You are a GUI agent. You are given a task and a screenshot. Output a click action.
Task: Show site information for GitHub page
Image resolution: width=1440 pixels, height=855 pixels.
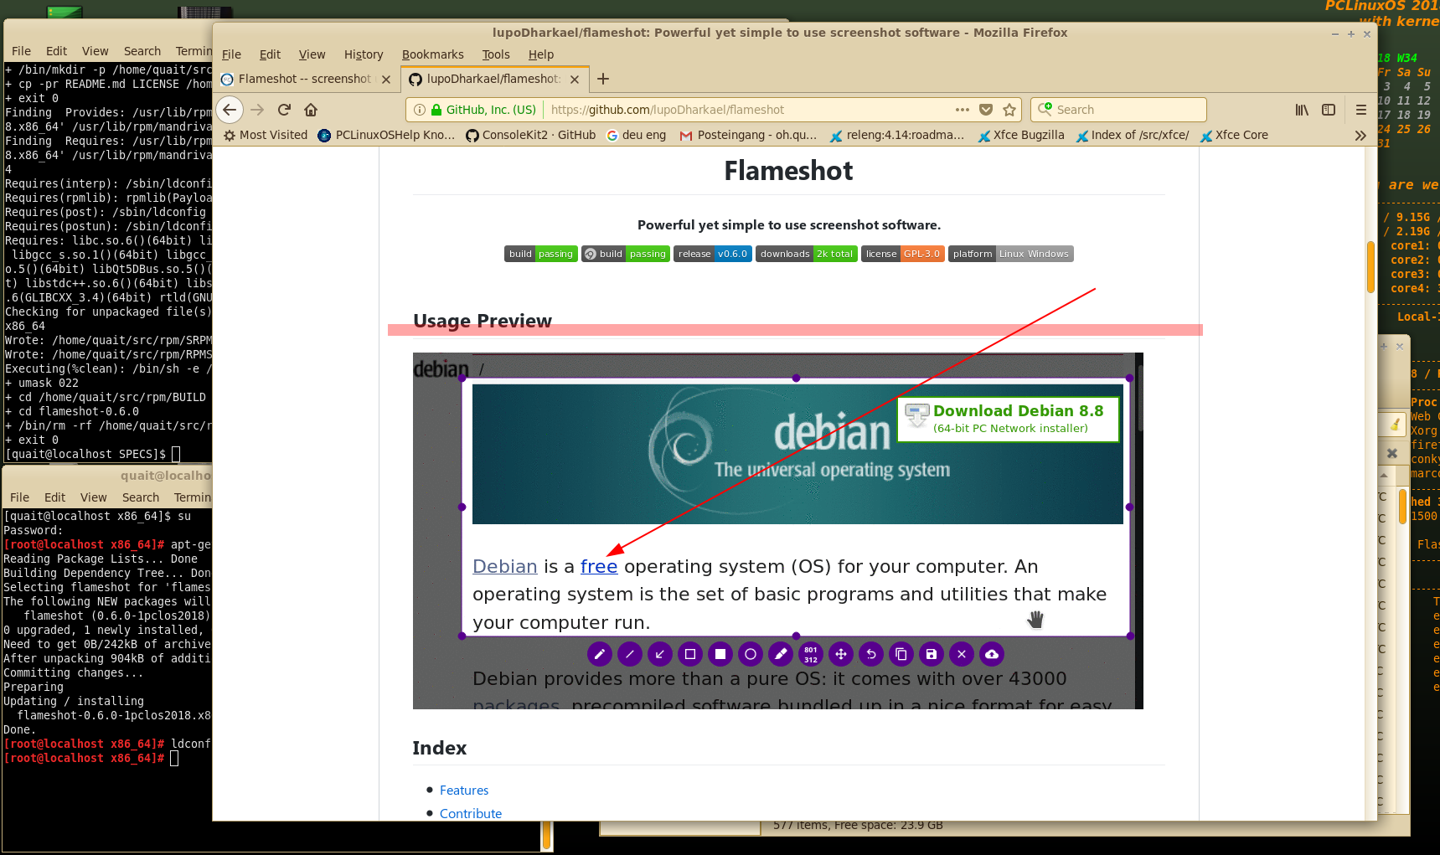[419, 110]
